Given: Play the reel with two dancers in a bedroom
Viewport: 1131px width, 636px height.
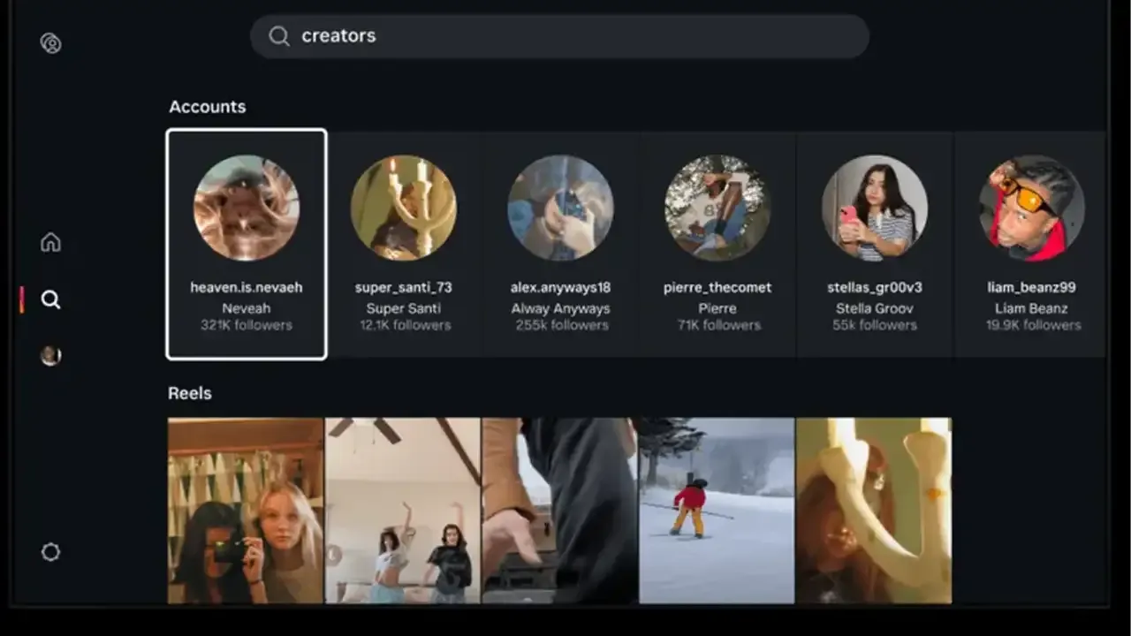Looking at the screenshot, I should coord(403,511).
